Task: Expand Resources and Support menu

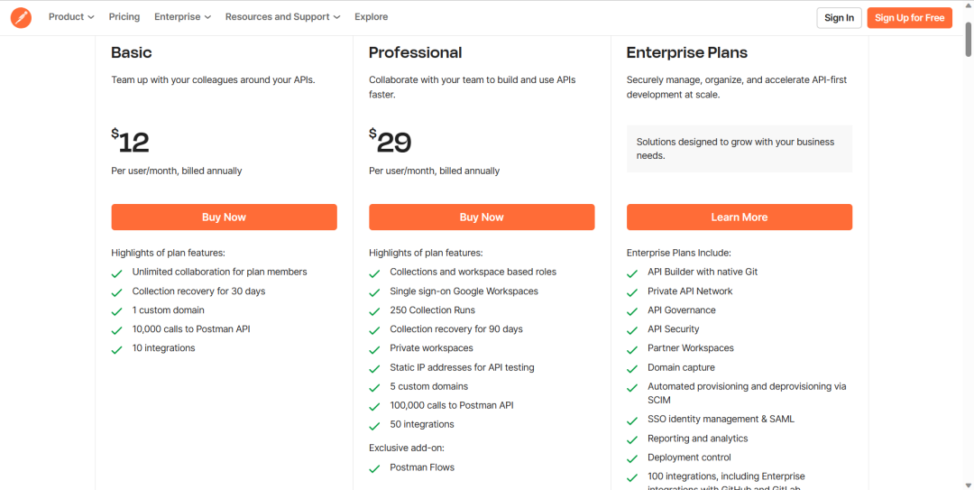Action: (282, 17)
